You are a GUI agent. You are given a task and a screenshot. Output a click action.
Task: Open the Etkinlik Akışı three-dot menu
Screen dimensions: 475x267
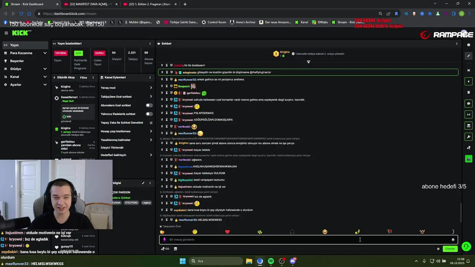pos(93,78)
